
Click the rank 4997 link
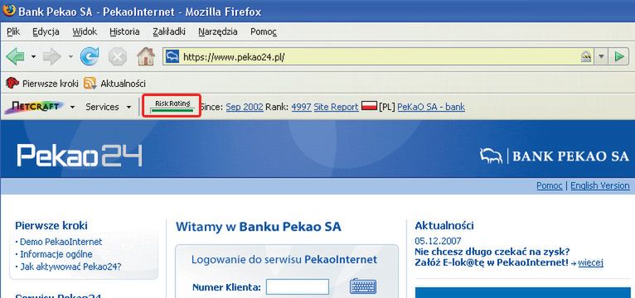click(301, 107)
